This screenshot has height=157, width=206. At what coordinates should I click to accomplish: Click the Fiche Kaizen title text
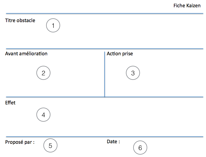[x=187, y=6]
